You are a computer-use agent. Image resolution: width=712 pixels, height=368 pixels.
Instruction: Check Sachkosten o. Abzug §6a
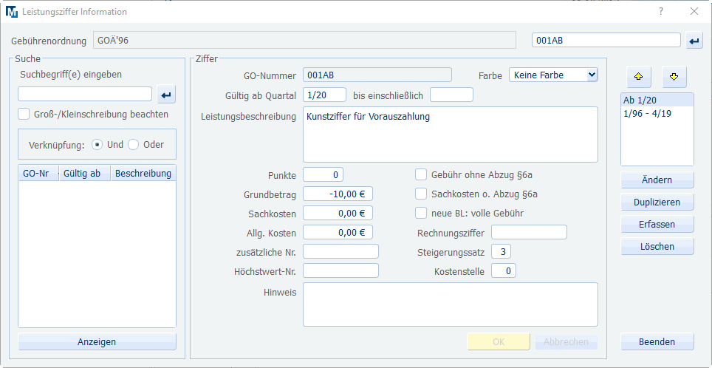coord(422,194)
